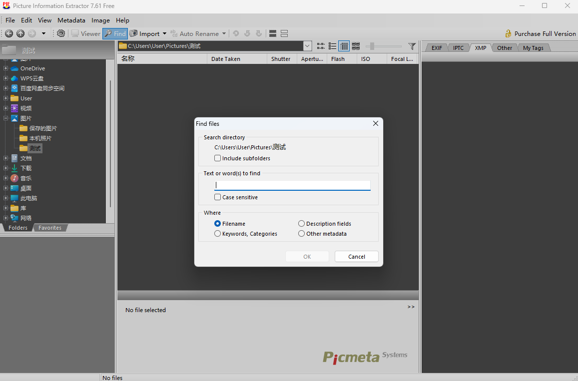Image resolution: width=578 pixels, height=381 pixels.
Task: Sort by the Date Taken column header
Action: pyautogui.click(x=237, y=59)
